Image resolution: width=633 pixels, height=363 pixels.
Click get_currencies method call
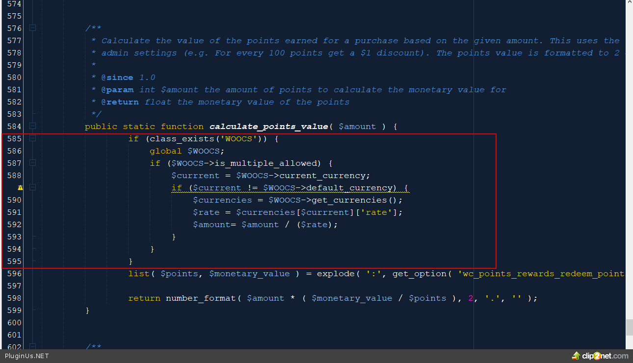click(349, 200)
